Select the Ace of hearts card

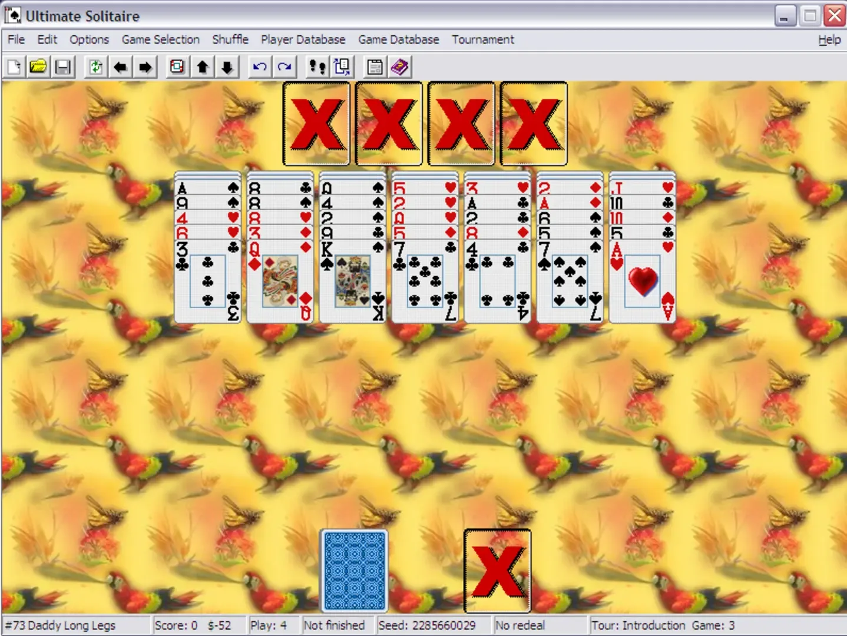[x=642, y=281]
